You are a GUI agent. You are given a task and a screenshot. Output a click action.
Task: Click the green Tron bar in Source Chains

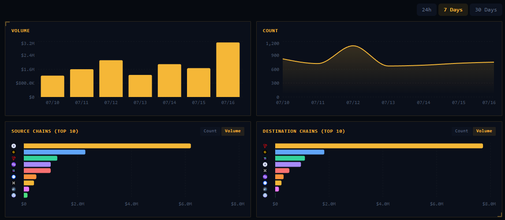click(41, 158)
